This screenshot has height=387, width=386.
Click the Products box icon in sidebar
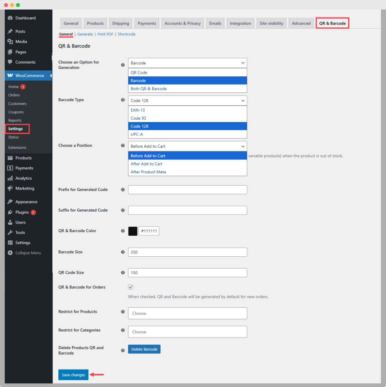pos(10,158)
